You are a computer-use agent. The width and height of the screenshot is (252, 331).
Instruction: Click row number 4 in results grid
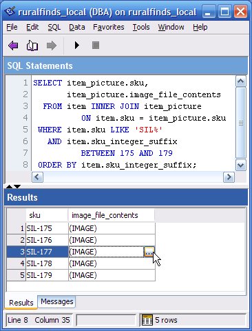click(16, 263)
